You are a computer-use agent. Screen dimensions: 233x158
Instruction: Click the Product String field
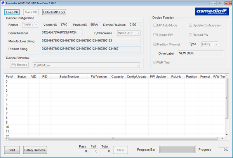[90, 49]
